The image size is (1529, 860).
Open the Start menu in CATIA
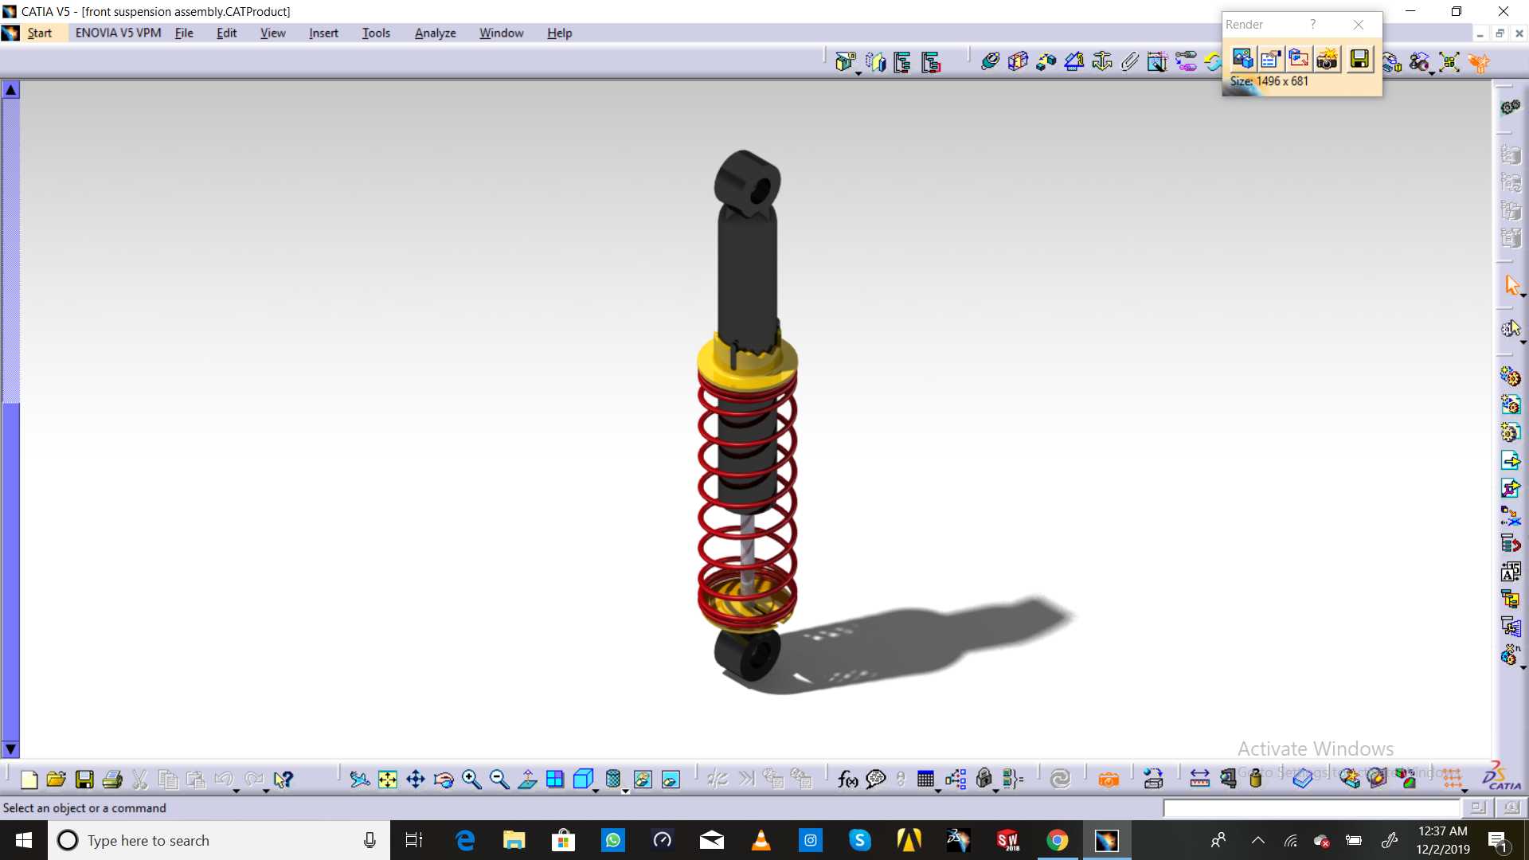coord(39,33)
